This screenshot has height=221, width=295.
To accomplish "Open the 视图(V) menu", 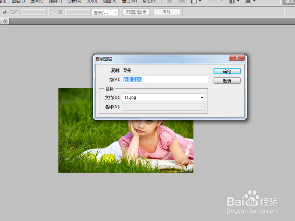I will point(110,1).
